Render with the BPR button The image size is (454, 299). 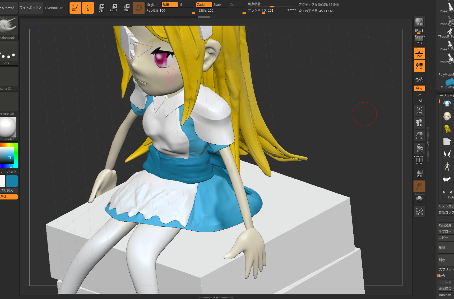419,22
